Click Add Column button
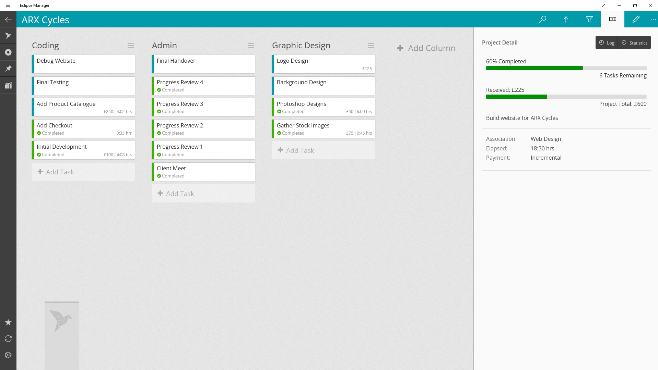 pos(426,48)
